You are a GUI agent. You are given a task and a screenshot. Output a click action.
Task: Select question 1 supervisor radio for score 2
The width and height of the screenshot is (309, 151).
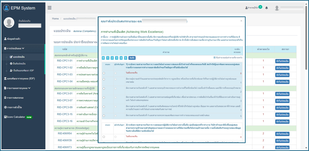pos(115,89)
